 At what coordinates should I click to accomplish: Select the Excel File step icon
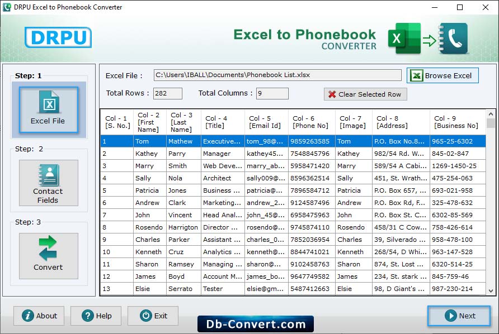click(48, 109)
